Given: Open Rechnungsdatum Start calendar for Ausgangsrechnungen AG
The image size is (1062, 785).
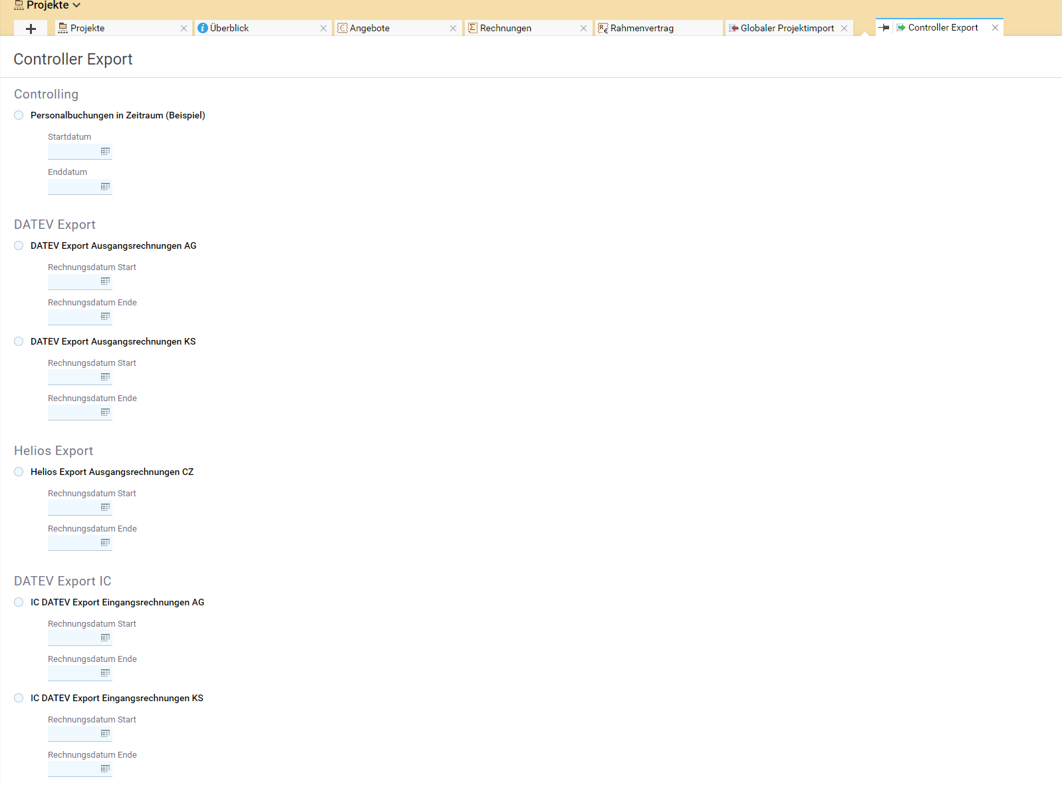Looking at the screenshot, I should pos(105,281).
